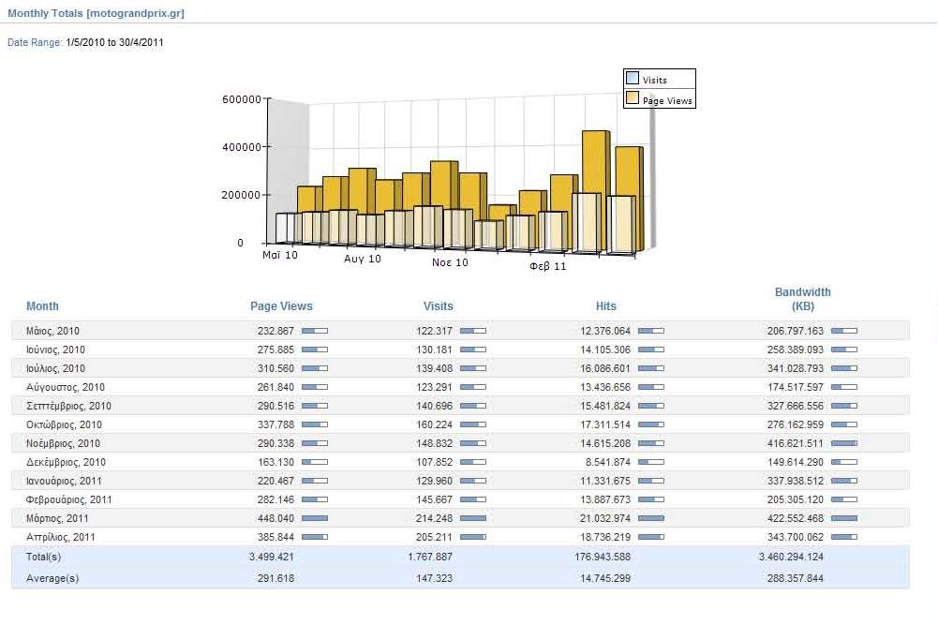
Task: Click the Οκτώβριος, 2010 row label
Action: [64, 424]
